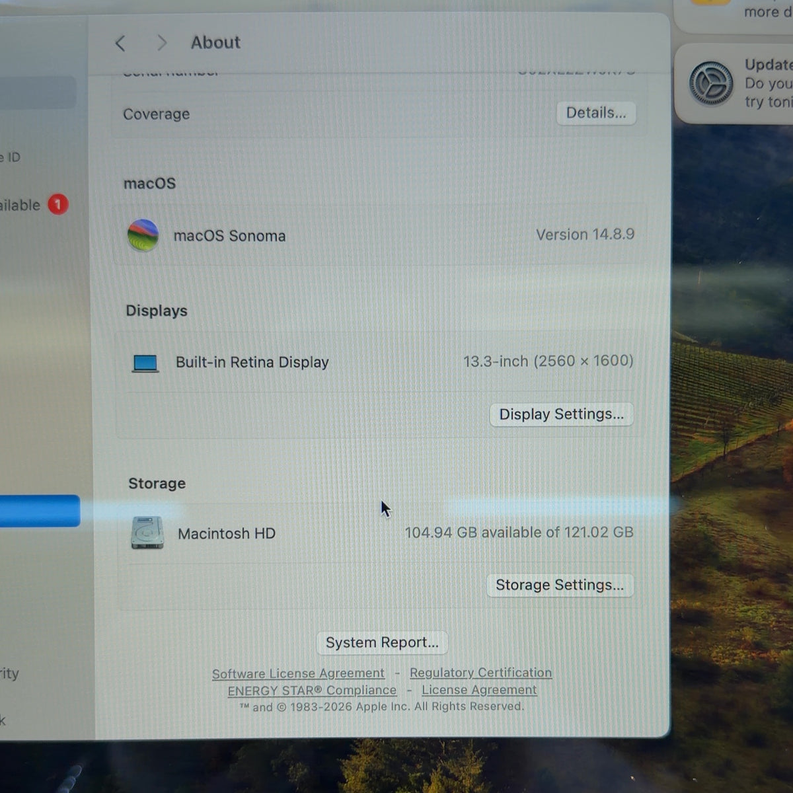Click the macOS Sonoma name text

(x=229, y=236)
